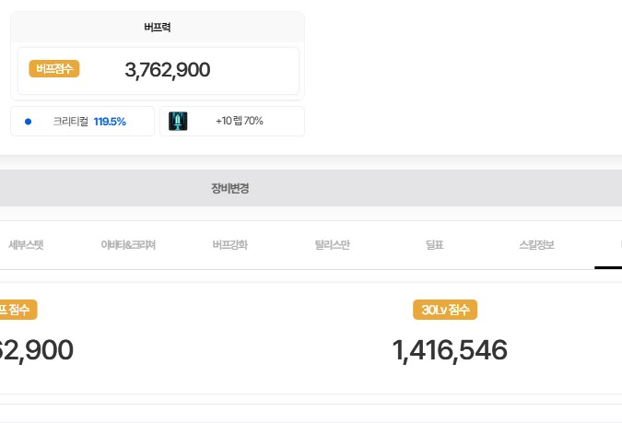Image resolution: width=622 pixels, height=423 pixels.
Task: Open the 딜표 tab
Action: click(435, 245)
